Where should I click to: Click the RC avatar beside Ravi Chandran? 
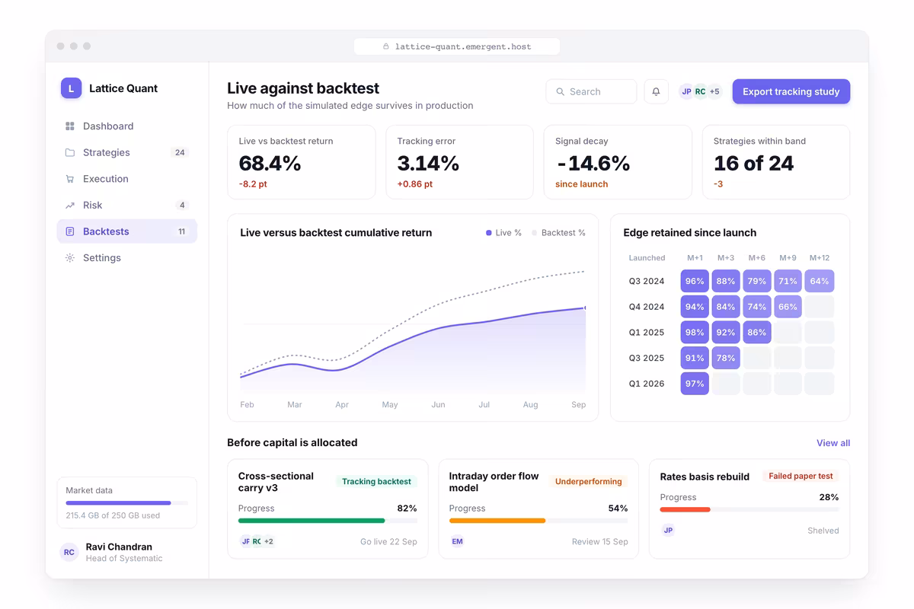(69, 552)
